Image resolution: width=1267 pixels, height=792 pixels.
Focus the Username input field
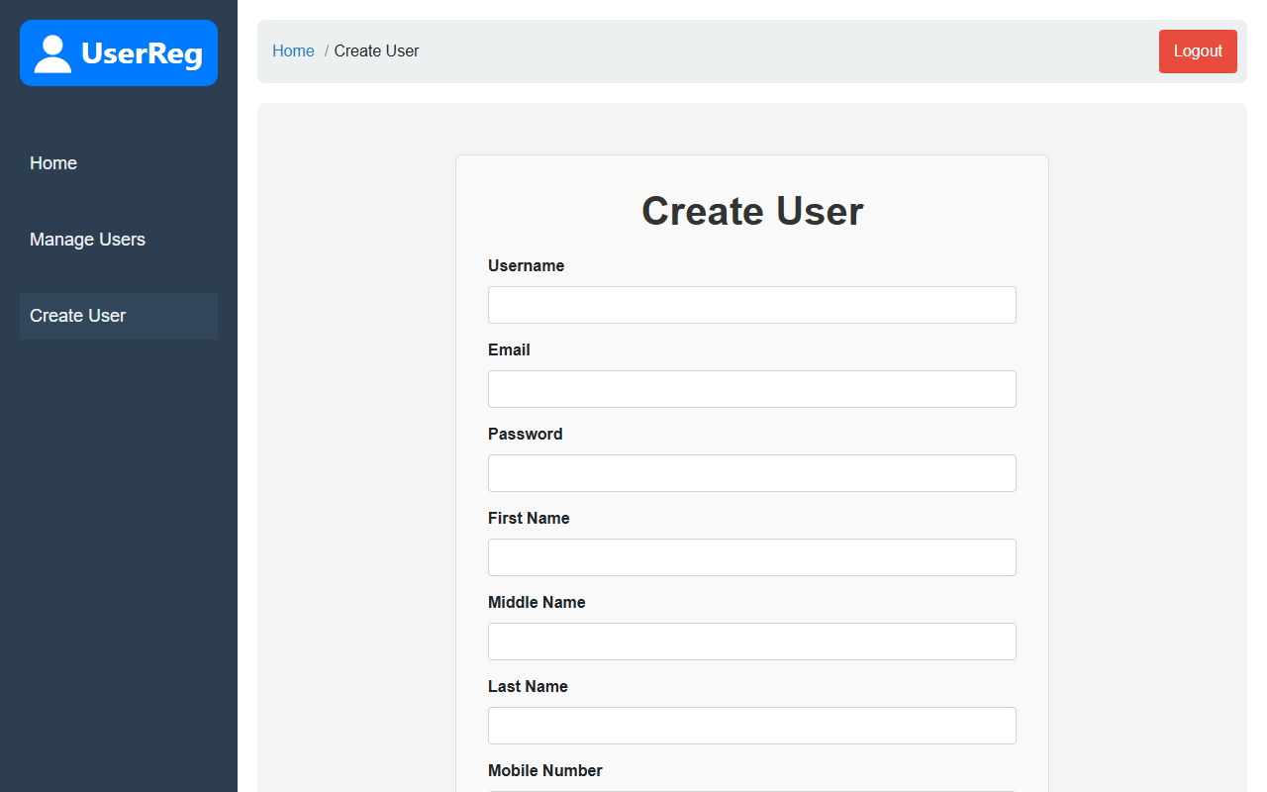pos(752,305)
